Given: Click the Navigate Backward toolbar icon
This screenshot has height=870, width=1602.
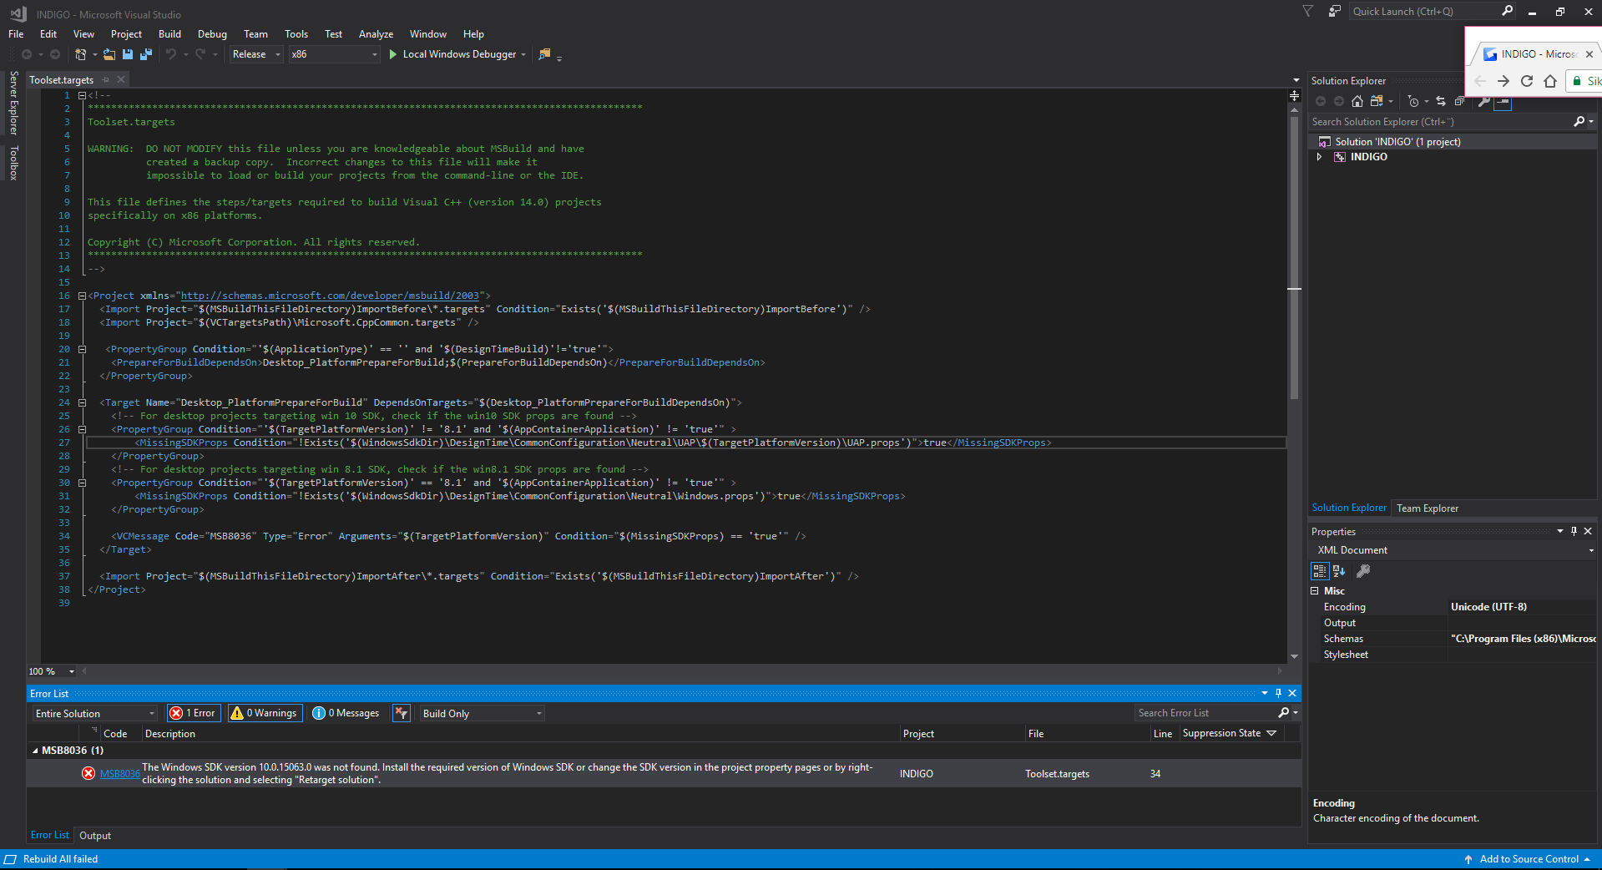Looking at the screenshot, I should [27, 54].
